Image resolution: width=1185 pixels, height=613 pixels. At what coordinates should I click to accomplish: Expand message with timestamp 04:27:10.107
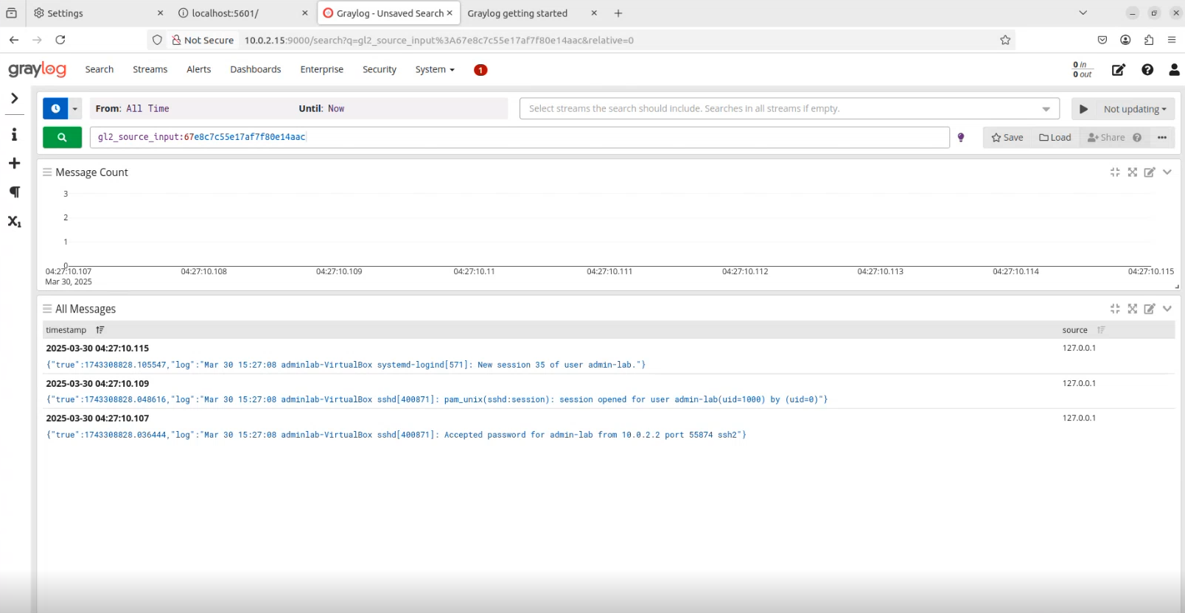(97, 418)
